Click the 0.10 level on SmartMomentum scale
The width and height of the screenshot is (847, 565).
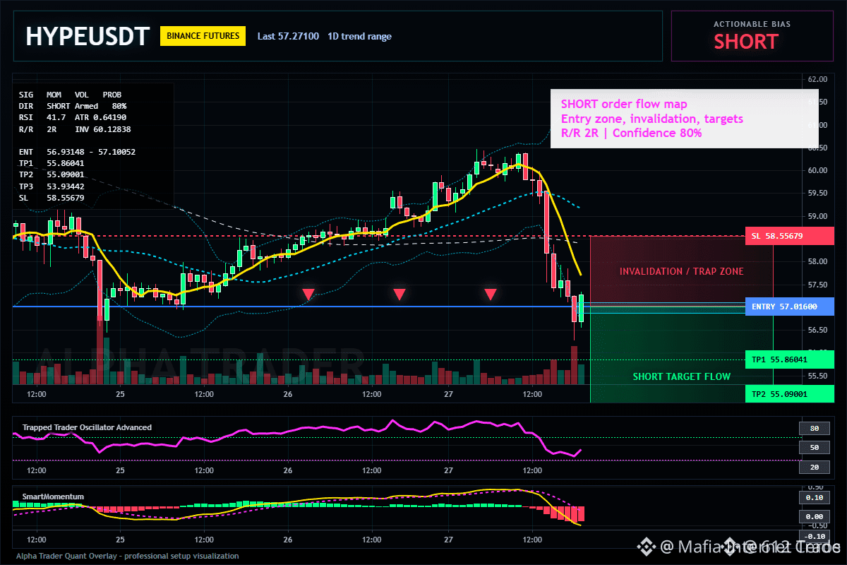coord(814,498)
